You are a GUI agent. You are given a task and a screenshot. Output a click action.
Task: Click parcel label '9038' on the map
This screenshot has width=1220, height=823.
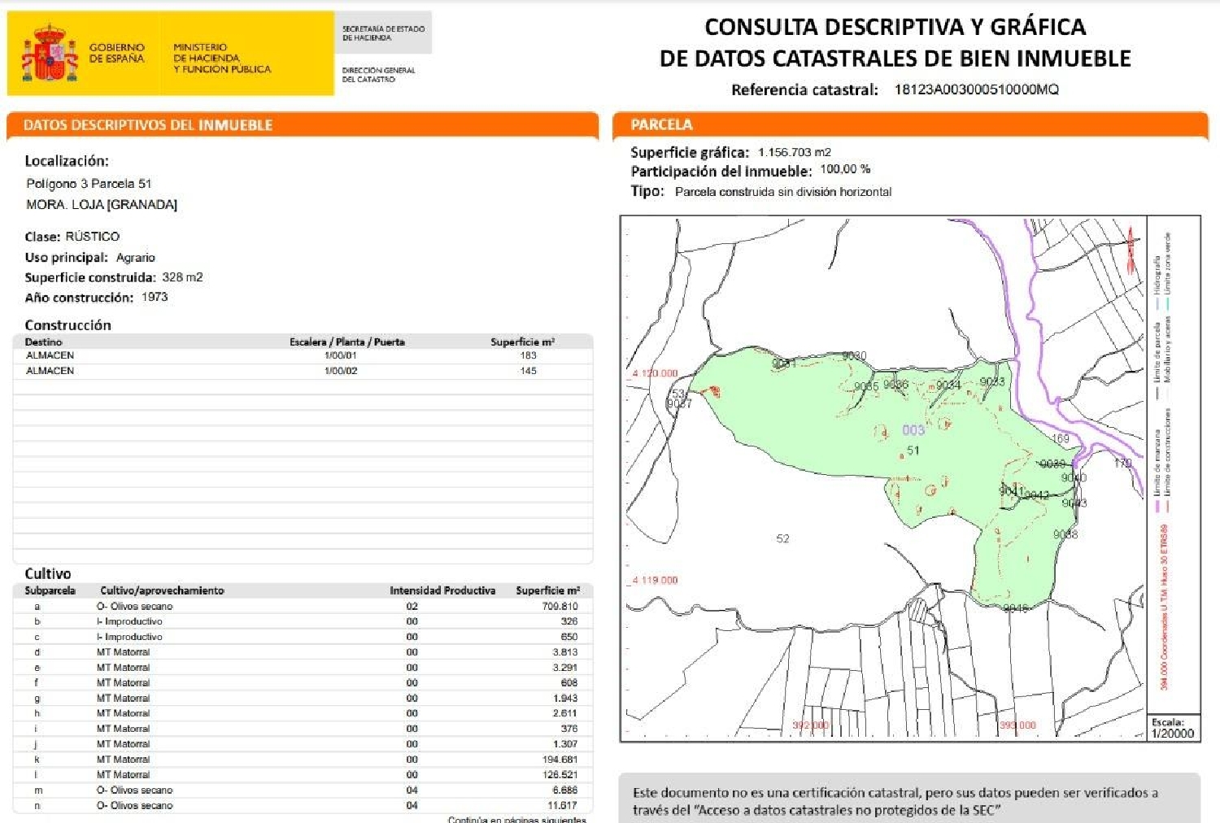coord(1065,534)
